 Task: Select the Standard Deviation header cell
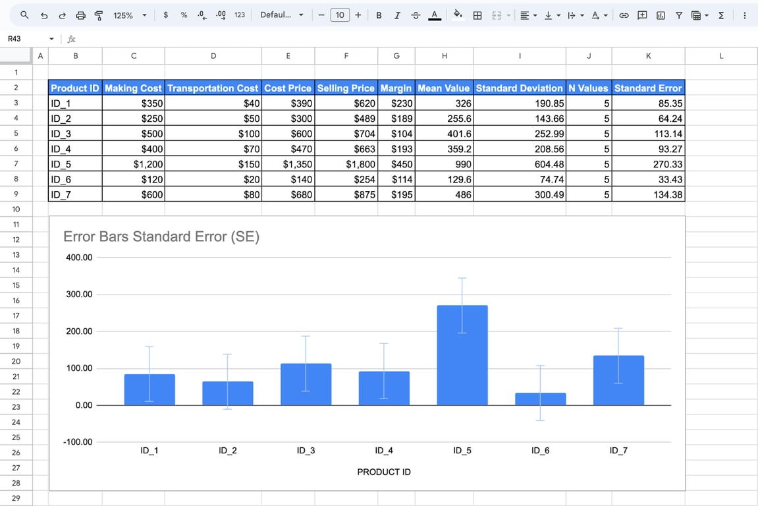pos(519,88)
